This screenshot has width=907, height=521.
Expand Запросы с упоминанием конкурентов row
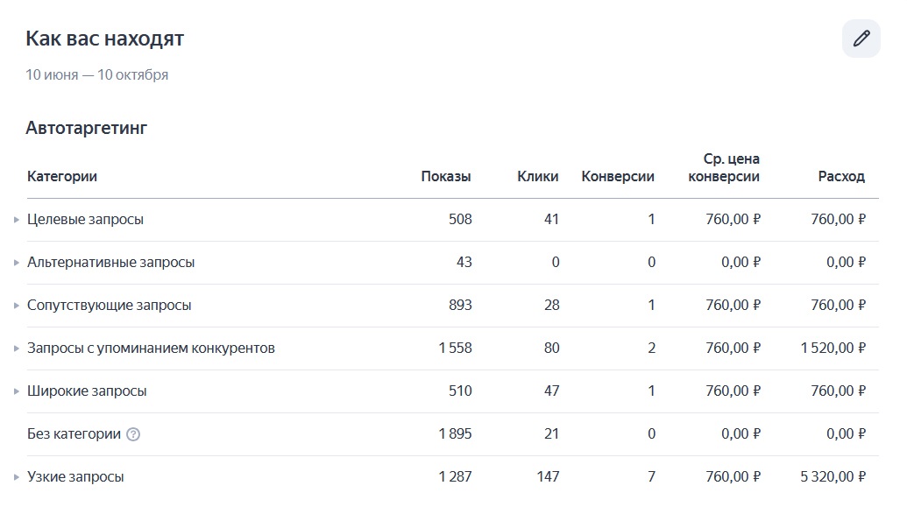[x=17, y=349]
